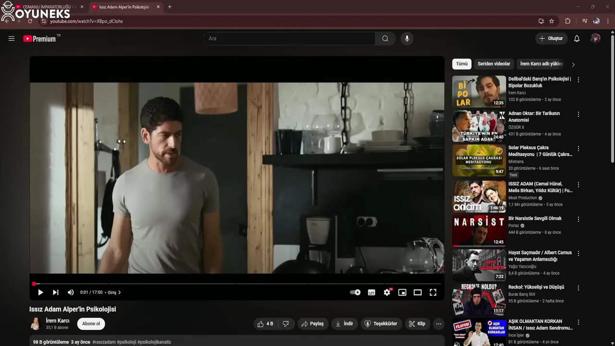Share the video via Paylaş
Screen dimensions: 615x346
tap(313, 324)
